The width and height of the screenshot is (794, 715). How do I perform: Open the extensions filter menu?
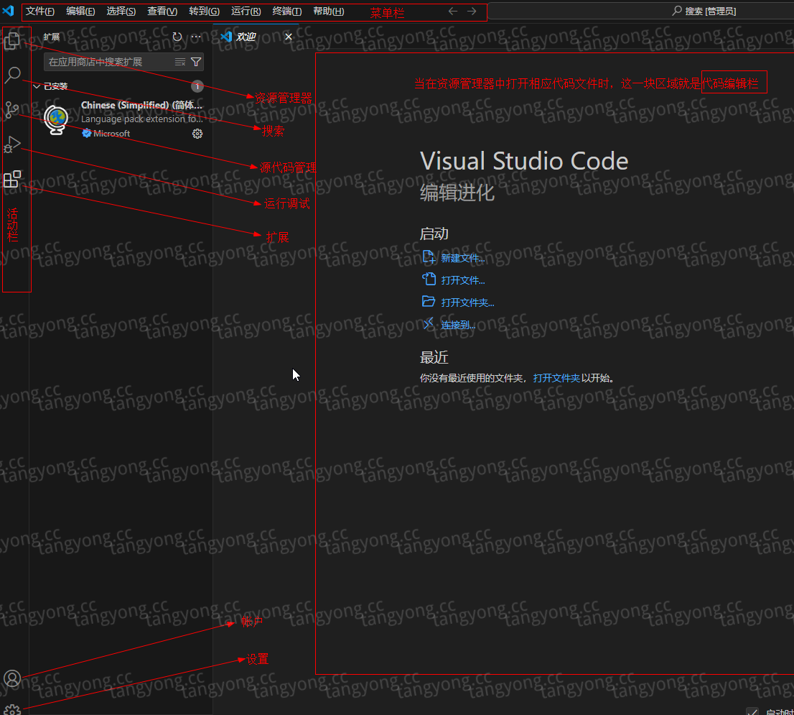[196, 62]
